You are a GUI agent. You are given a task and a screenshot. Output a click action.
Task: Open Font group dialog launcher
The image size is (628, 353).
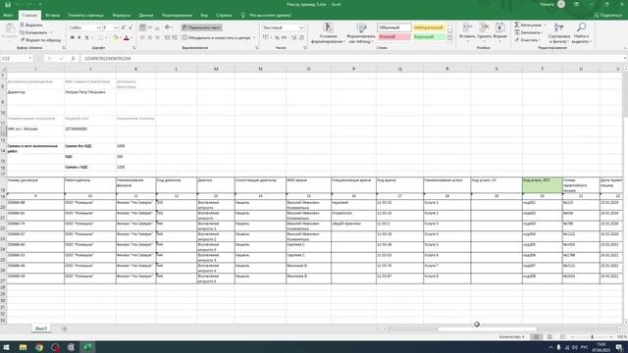(134, 48)
